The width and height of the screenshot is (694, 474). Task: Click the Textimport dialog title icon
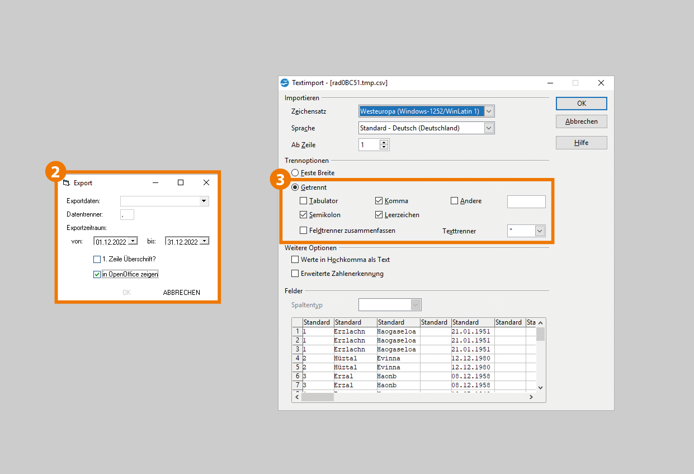[285, 83]
